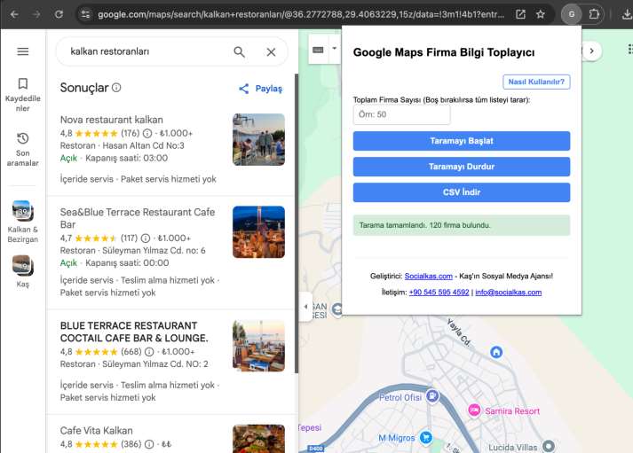633x453 pixels.
Task: Bookmark page with the star icon
Action: coord(540,14)
